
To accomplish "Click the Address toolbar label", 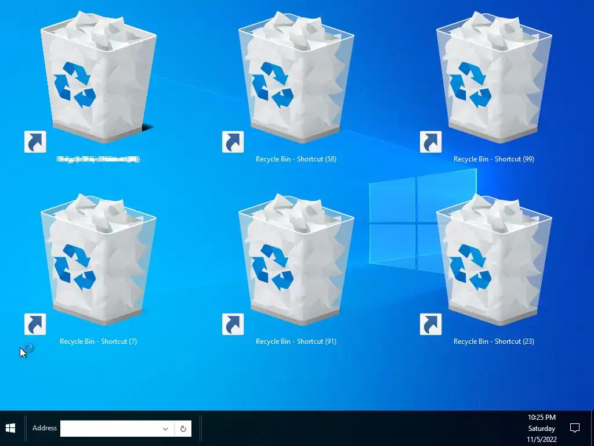I will click(44, 428).
